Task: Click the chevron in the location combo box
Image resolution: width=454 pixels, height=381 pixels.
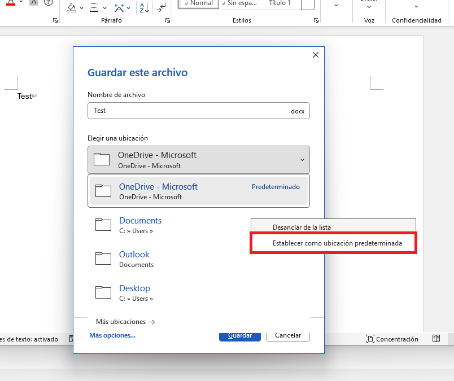Action: (x=302, y=160)
